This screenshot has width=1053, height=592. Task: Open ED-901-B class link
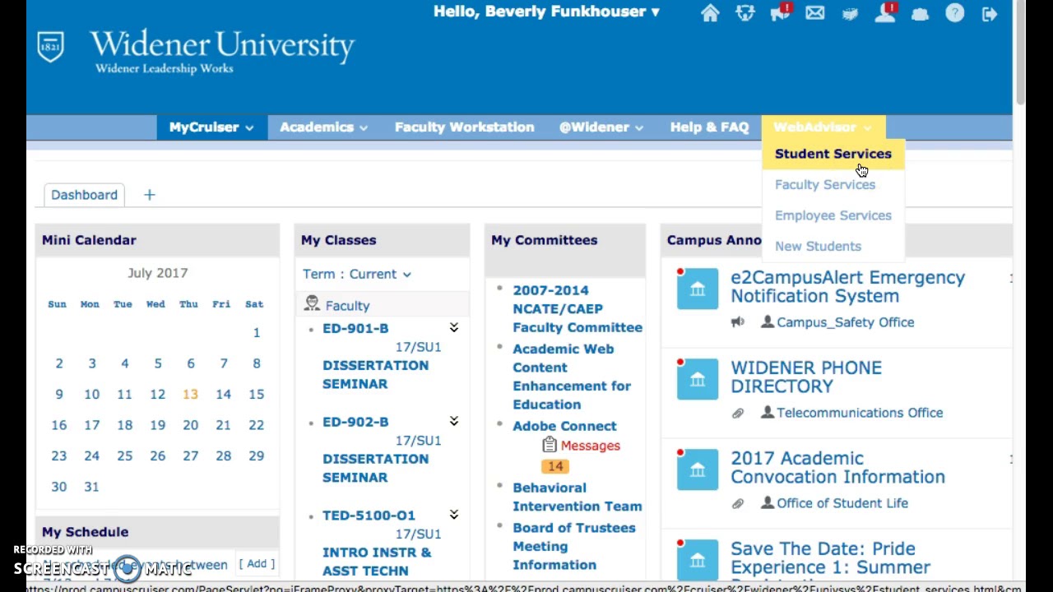[355, 328]
